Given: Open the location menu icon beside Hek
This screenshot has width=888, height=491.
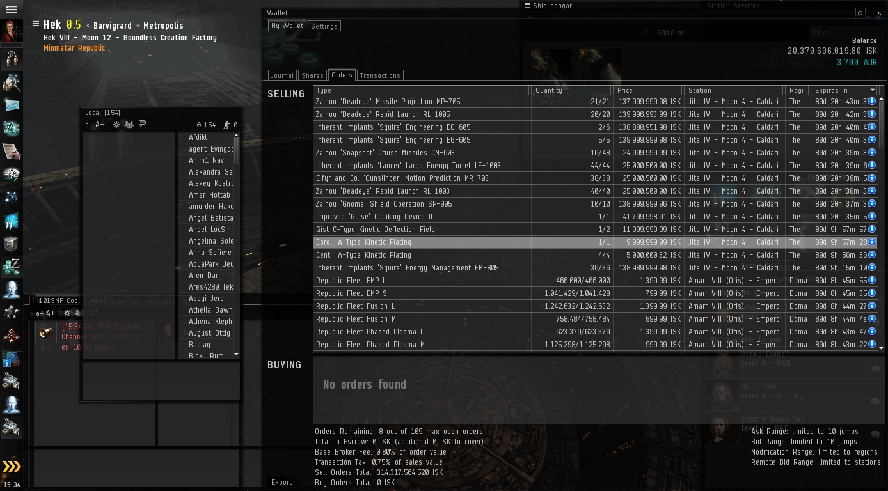Looking at the screenshot, I should pyautogui.click(x=36, y=25).
